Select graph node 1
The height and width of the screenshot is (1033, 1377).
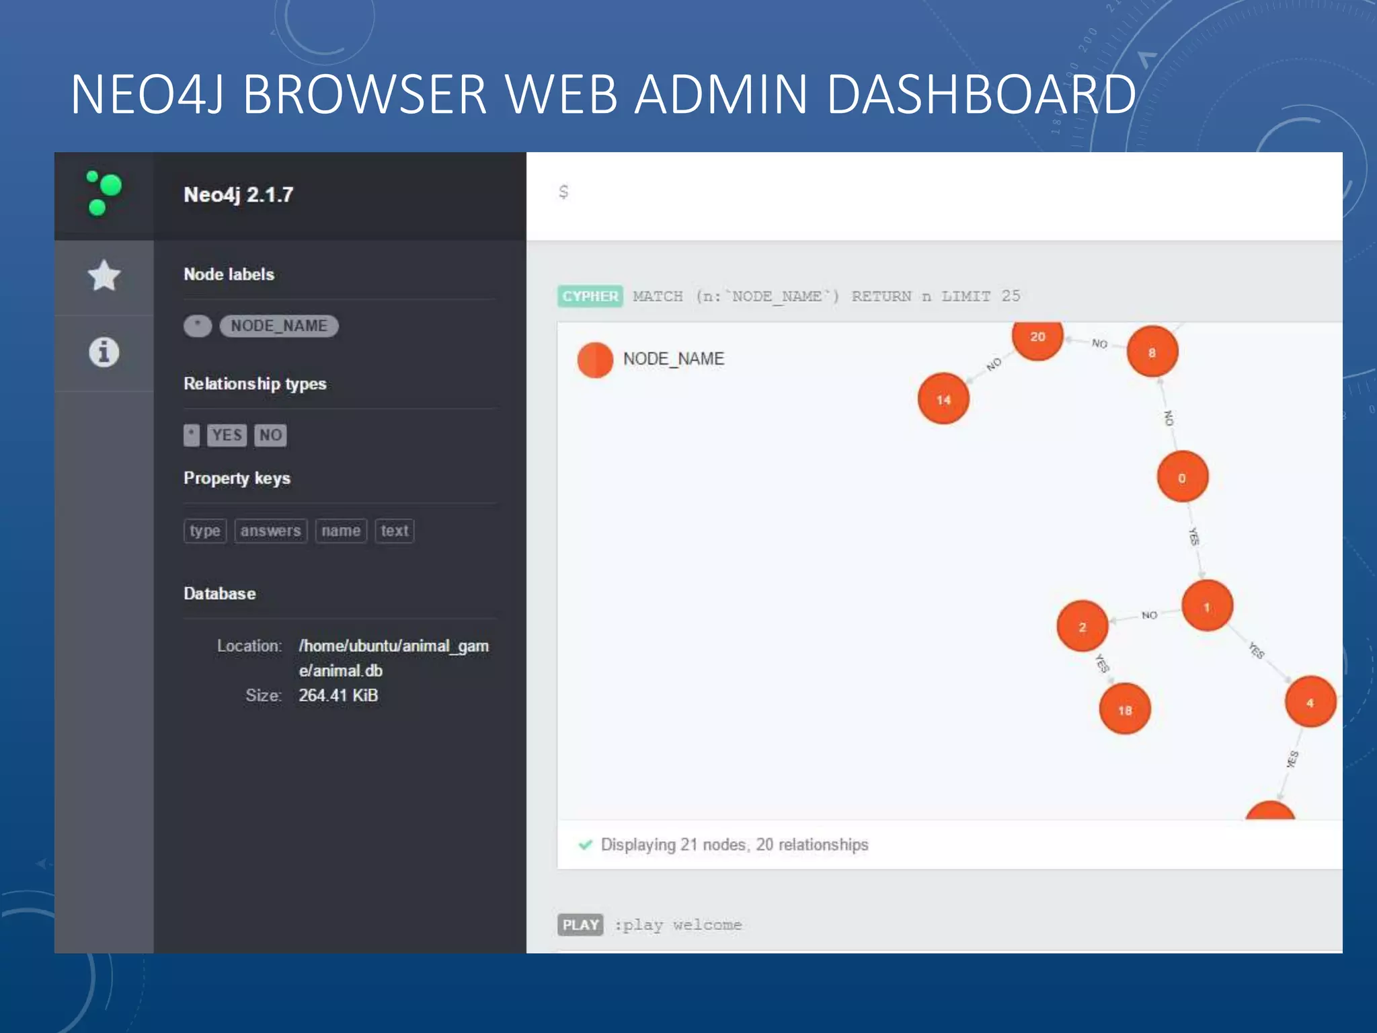(x=1208, y=606)
